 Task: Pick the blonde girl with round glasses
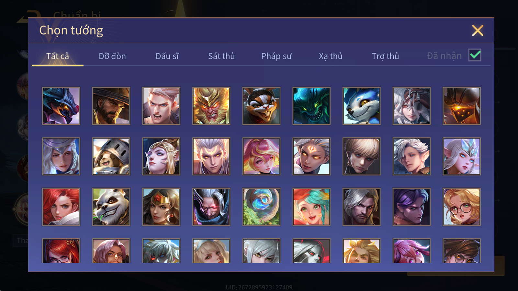pyautogui.click(x=462, y=207)
